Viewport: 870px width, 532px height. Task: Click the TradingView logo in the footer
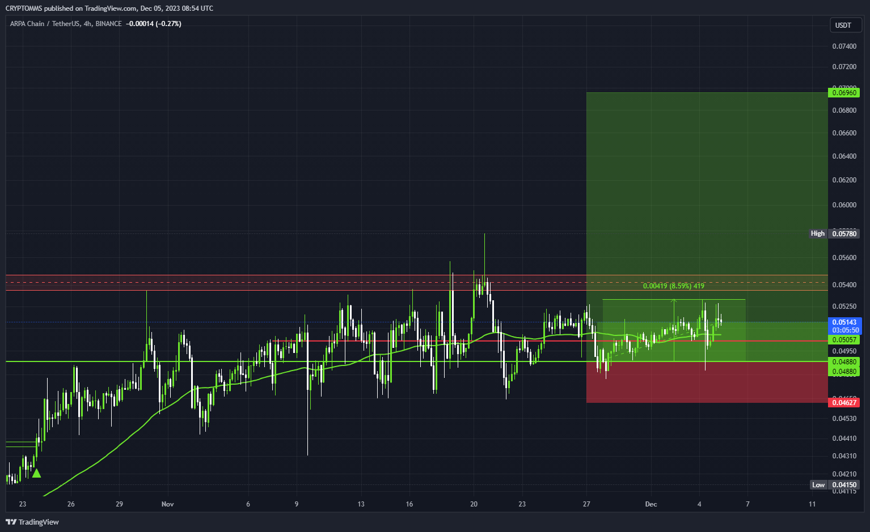(32, 522)
